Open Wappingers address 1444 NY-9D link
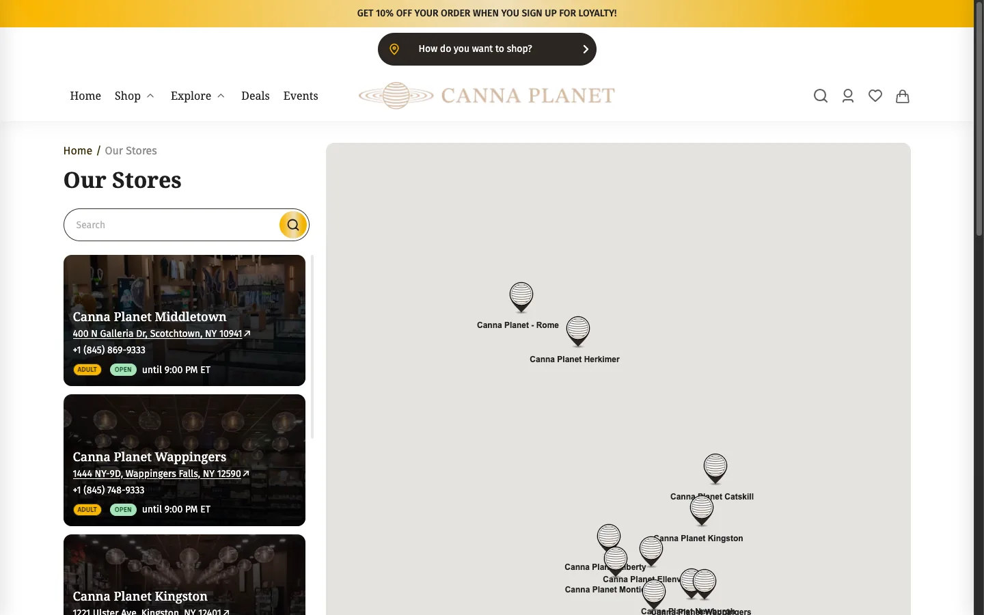The image size is (984, 615). (x=161, y=474)
